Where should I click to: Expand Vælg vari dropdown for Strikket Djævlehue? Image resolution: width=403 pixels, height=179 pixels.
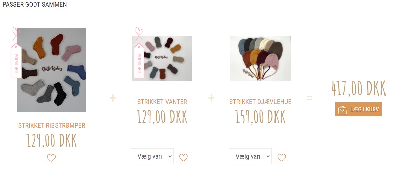pyautogui.click(x=250, y=156)
